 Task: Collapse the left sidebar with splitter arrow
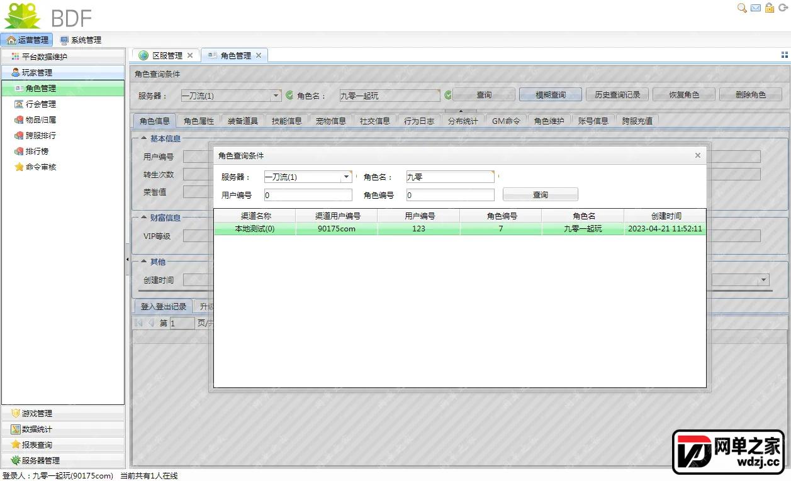[x=127, y=259]
